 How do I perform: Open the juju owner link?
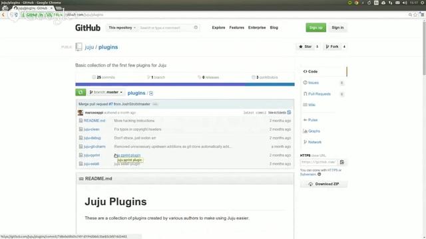89,47
